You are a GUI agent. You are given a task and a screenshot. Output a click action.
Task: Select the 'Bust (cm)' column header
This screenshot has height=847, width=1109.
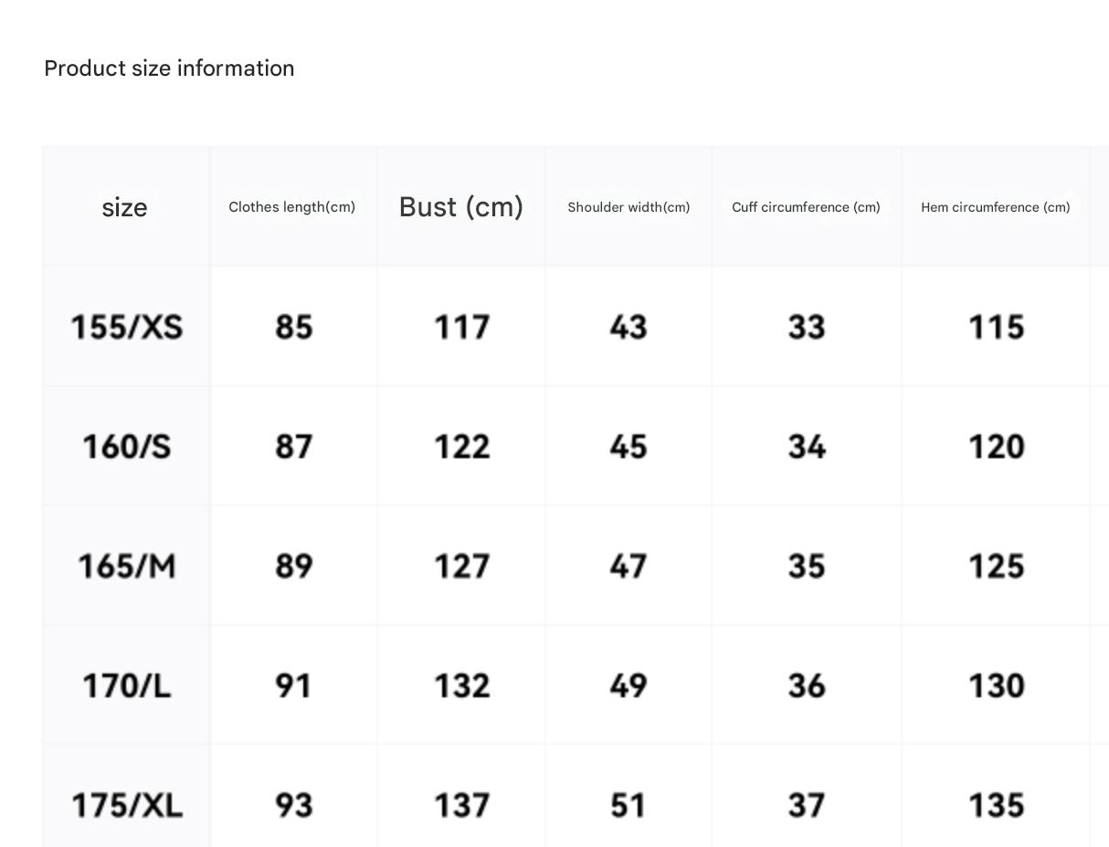point(461,207)
